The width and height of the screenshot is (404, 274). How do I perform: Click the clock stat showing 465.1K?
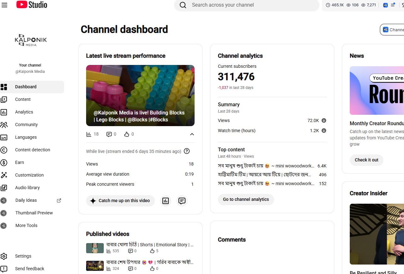coord(335,5)
